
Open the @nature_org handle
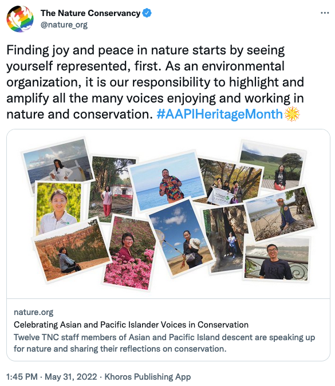(x=64, y=25)
